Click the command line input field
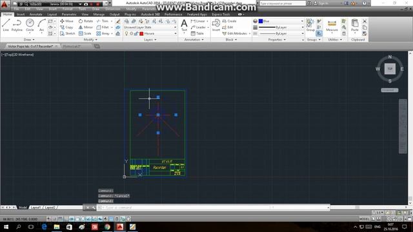413x232 pixels. [x=214, y=208]
